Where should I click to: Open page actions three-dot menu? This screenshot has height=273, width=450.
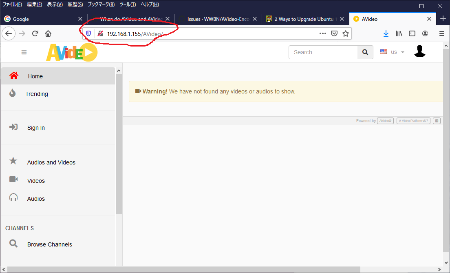tap(322, 33)
